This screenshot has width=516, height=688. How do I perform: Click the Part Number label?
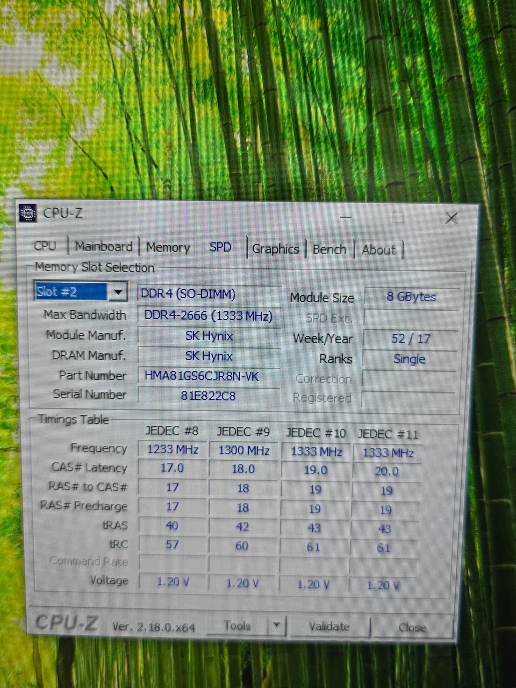(x=92, y=375)
